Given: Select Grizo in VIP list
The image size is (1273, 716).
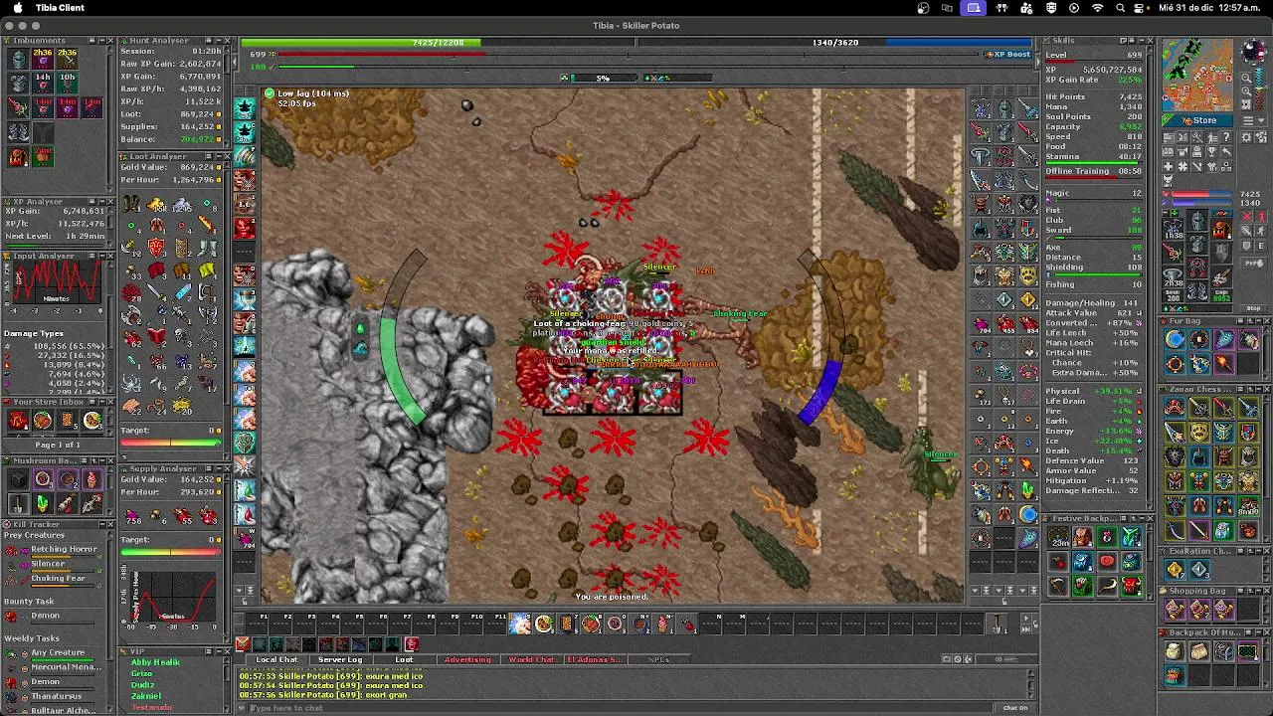Looking at the screenshot, I should coord(142,673).
